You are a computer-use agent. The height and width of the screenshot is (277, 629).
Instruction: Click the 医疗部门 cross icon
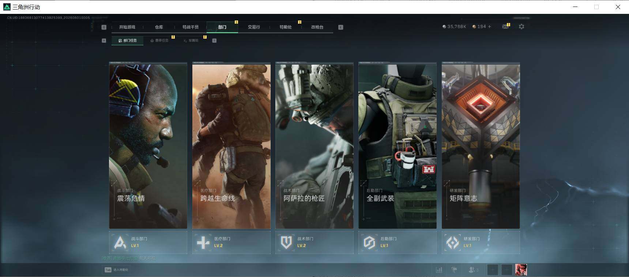(203, 243)
